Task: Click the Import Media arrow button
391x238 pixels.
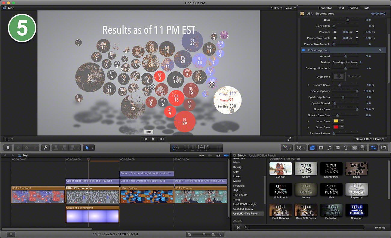Action: [x=8, y=148]
